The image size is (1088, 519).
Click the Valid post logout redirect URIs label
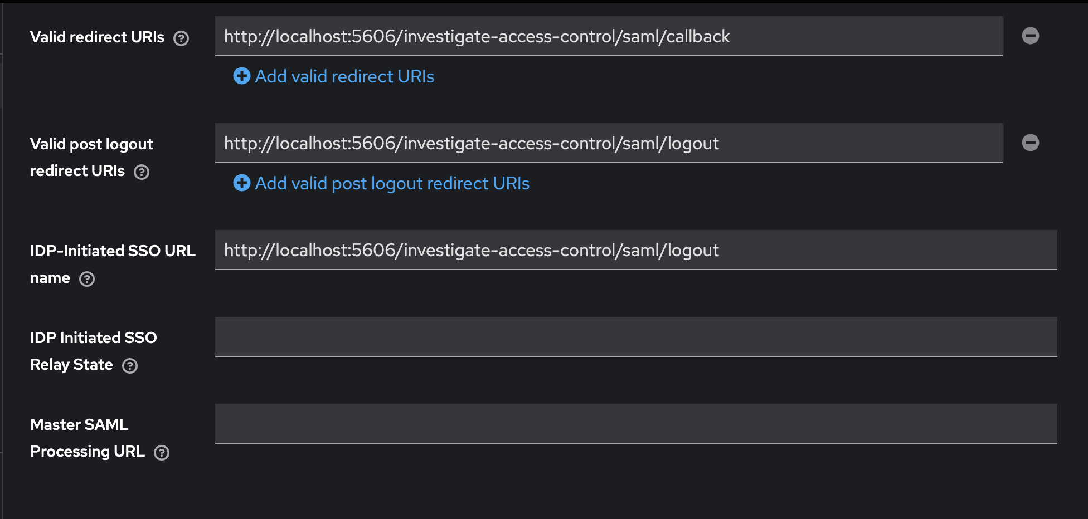click(91, 144)
